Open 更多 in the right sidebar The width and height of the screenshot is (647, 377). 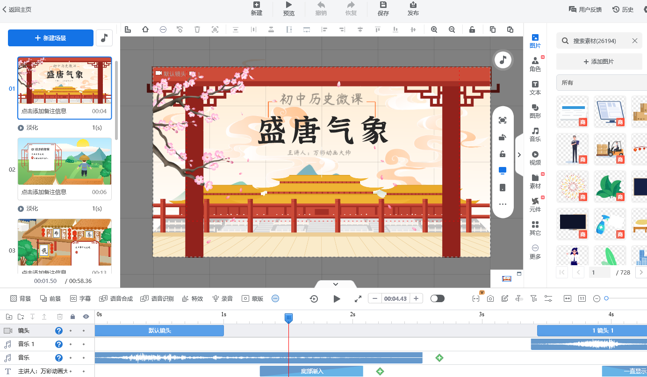pyautogui.click(x=535, y=252)
